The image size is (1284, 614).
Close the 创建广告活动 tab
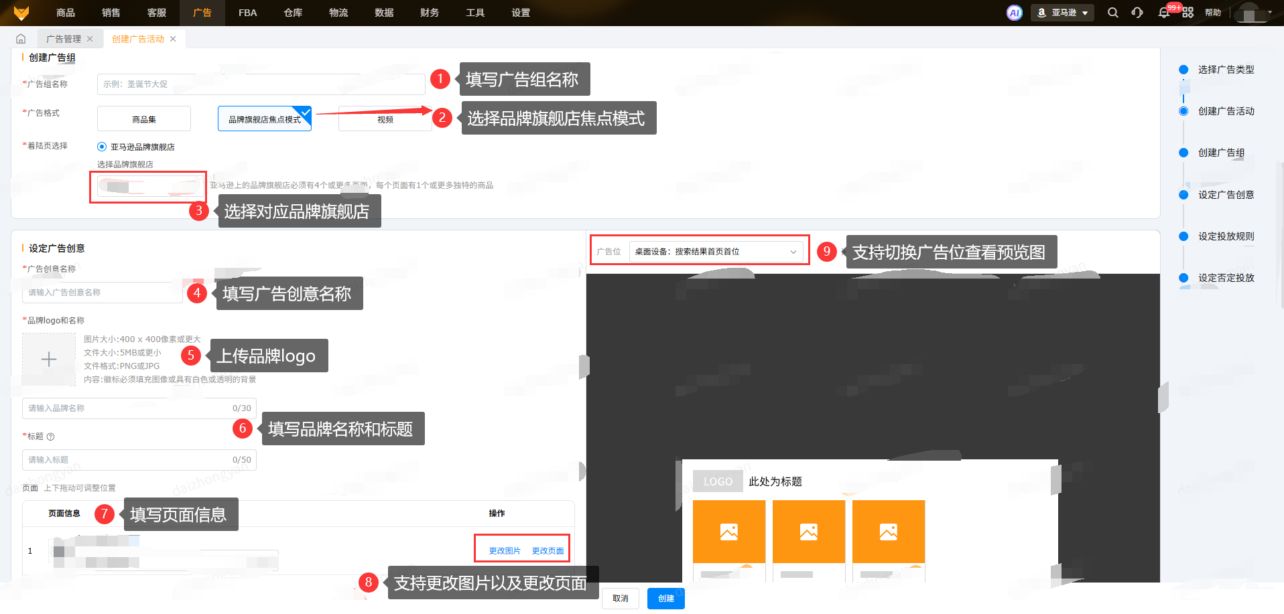[173, 39]
